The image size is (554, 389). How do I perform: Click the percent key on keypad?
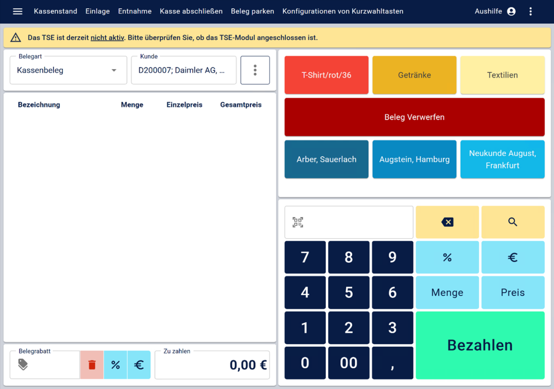[447, 257]
